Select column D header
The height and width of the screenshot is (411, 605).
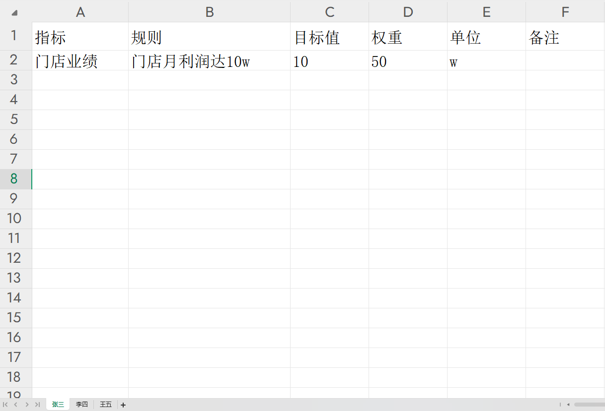(408, 12)
